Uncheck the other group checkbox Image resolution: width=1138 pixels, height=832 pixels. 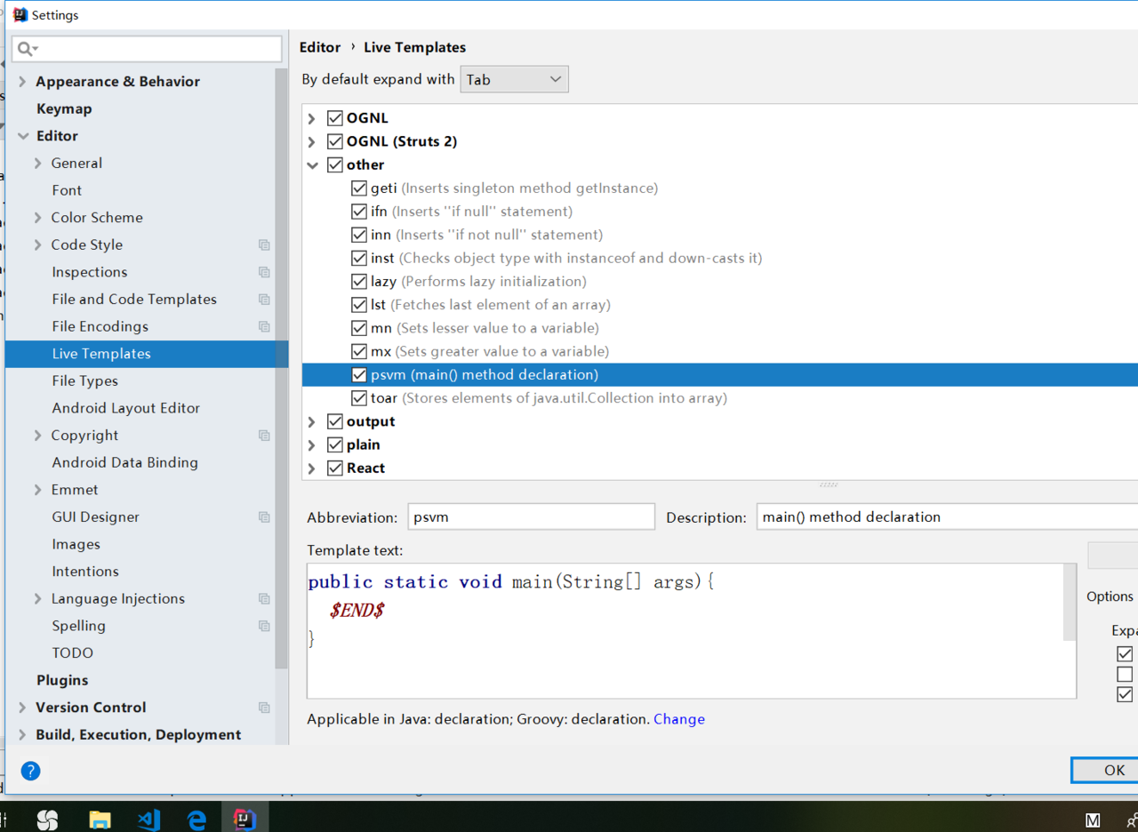click(335, 164)
